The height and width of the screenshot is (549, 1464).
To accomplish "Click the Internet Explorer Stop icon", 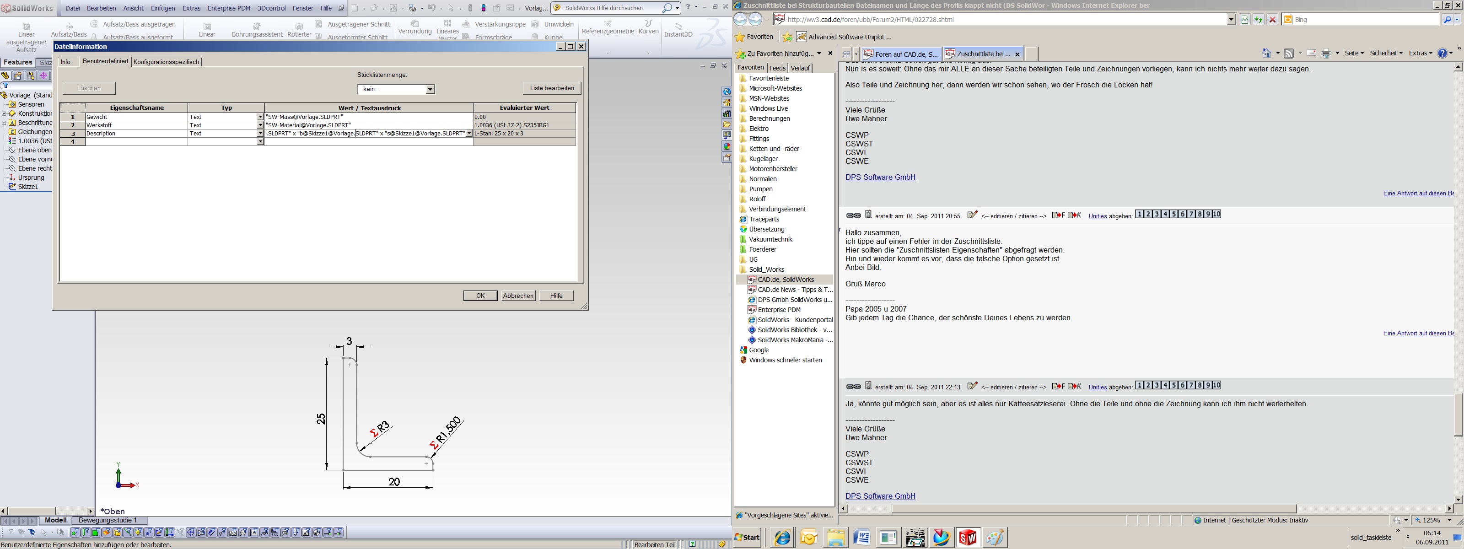I will [x=1272, y=19].
